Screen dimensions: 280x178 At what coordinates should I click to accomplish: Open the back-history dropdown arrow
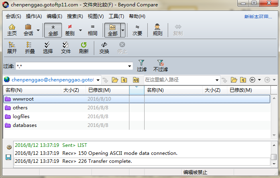pyautogui.click(x=260, y=80)
